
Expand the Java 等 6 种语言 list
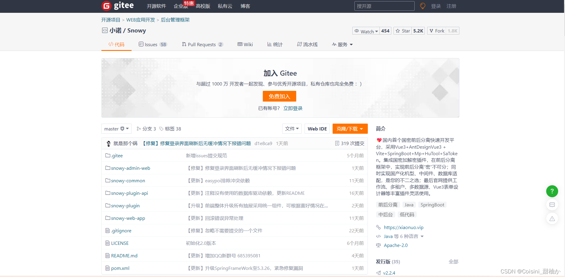point(403,236)
